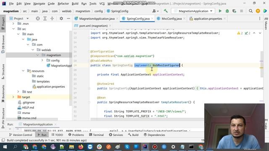Open Skype from the taskbar
The image size is (269, 151).
point(127,147)
